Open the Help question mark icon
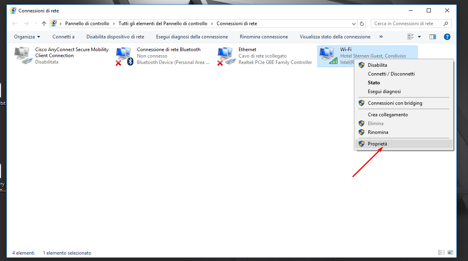The image size is (468, 261). pyautogui.click(x=447, y=37)
